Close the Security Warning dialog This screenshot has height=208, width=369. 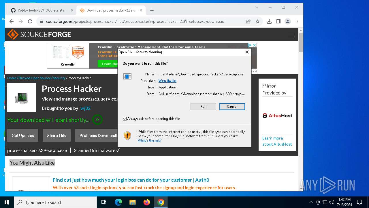point(247,52)
